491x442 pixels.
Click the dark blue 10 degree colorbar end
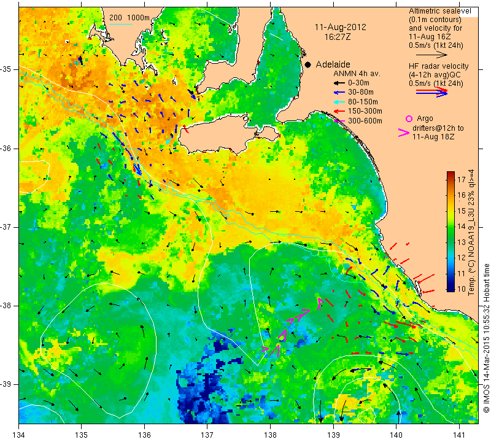(450, 289)
